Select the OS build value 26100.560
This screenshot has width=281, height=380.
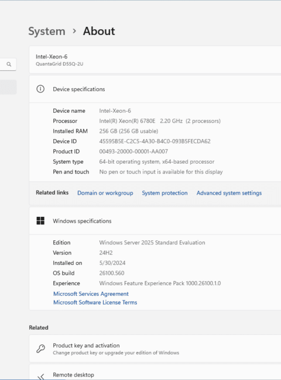112,273
